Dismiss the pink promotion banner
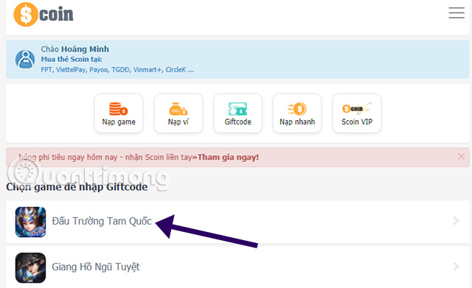472x288 pixels. point(461,156)
